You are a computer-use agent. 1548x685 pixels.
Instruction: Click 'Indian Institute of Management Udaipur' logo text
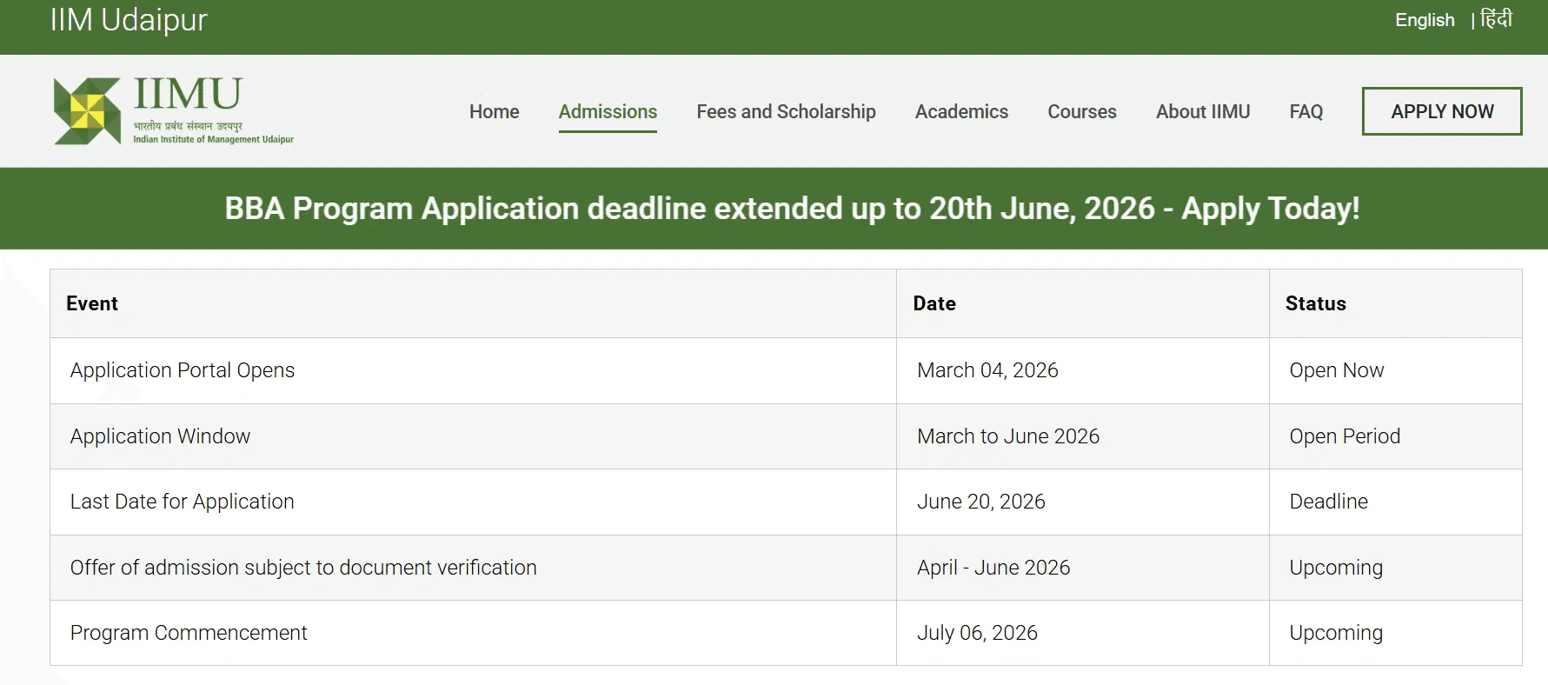click(213, 139)
